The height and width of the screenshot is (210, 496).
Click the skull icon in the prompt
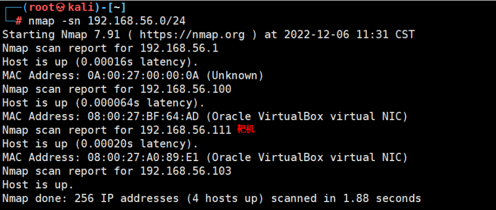pyautogui.click(x=60, y=8)
